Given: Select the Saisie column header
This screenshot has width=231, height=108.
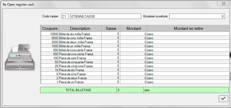Looking at the screenshot, I should (111, 29).
